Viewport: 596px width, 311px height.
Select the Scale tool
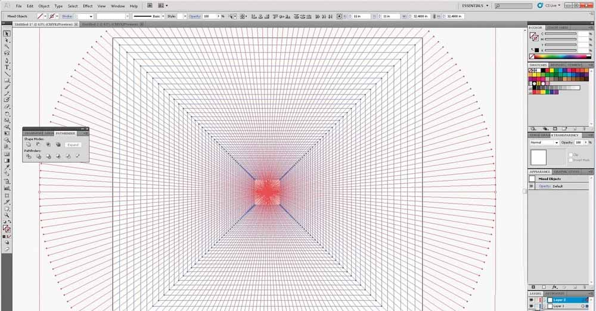[7, 121]
